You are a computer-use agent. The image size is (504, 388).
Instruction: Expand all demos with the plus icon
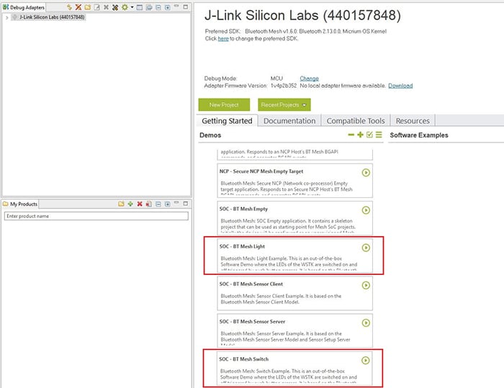tap(360, 135)
